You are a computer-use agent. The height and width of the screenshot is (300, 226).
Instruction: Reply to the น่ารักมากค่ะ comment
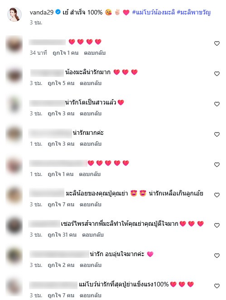[x=91, y=144]
